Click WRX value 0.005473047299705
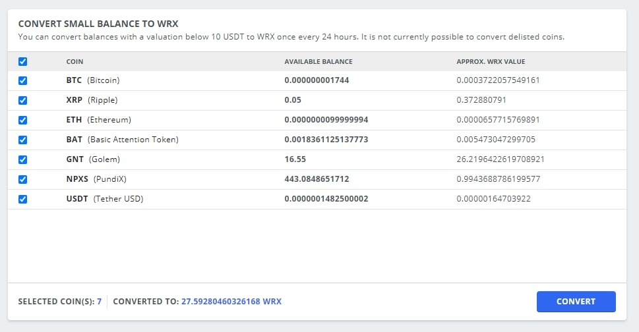Viewport: 639px width, 332px height. (496, 140)
